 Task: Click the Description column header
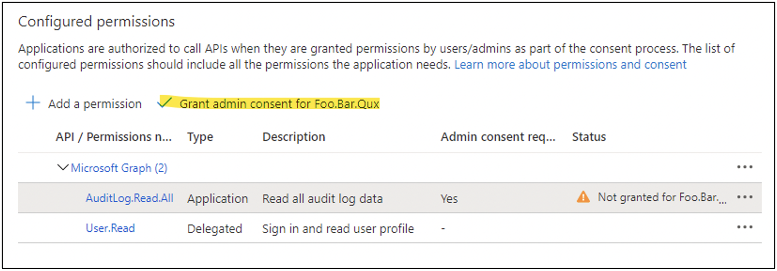pyautogui.click(x=294, y=137)
